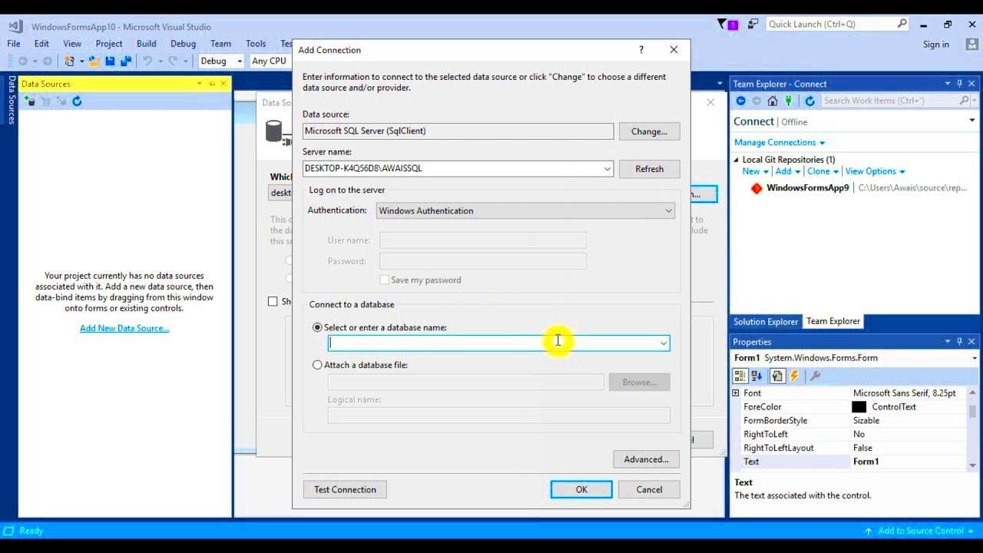Toggle the Save my password checkbox
Viewport: 983px width, 553px height.
pos(384,280)
